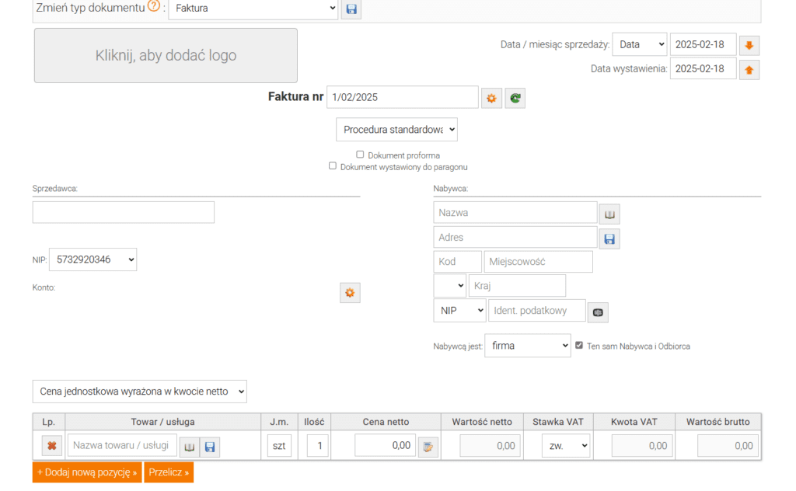Viewport: 796px width, 491px height.
Task: Open invoice numbering settings gear icon
Action: 491,98
